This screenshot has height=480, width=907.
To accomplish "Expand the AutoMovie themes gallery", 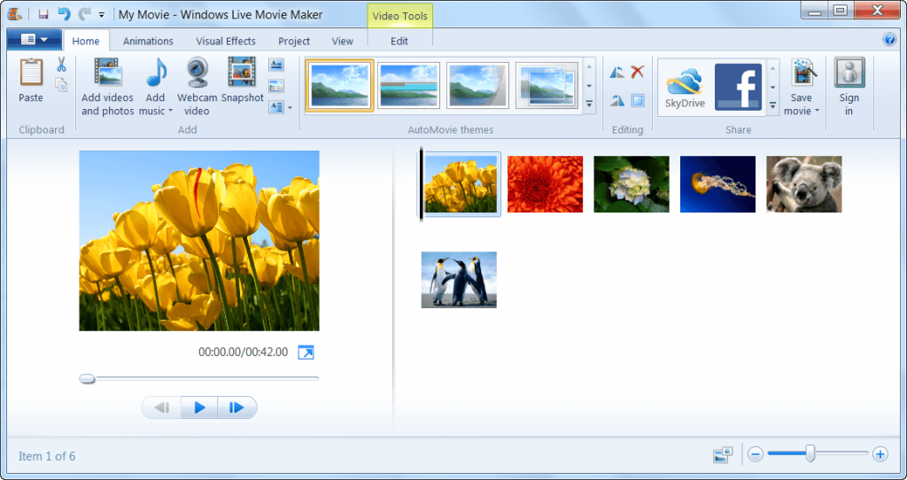I will (x=590, y=105).
